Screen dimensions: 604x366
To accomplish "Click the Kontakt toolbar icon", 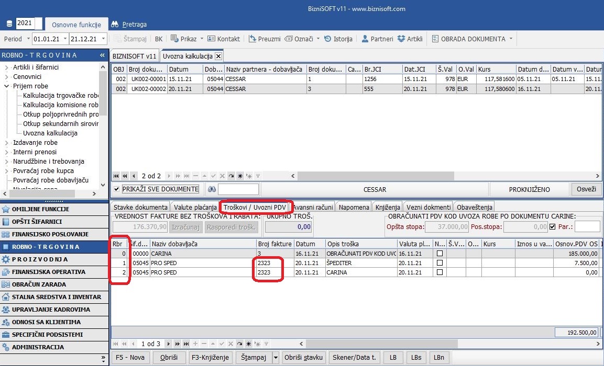I will pyautogui.click(x=212, y=39).
